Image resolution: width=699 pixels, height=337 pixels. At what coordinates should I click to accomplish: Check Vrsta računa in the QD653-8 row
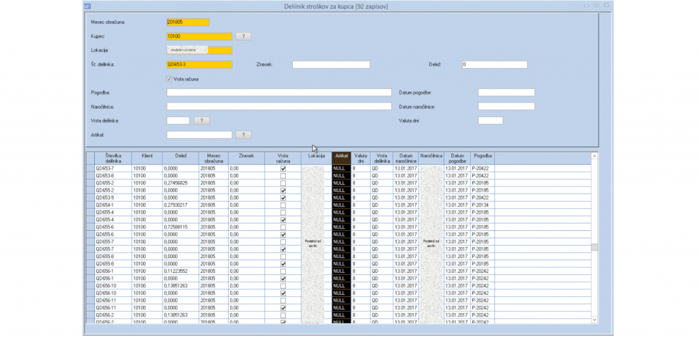(283, 176)
